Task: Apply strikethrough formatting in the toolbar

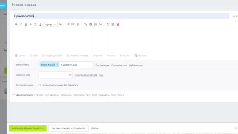Action: point(30,25)
